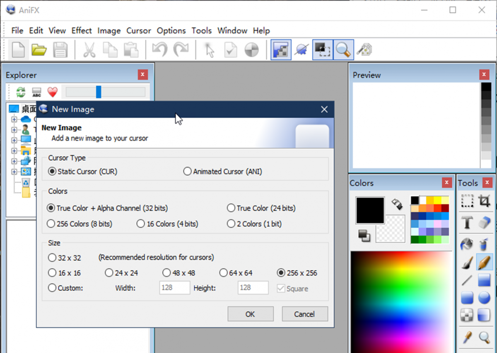Image resolution: width=497 pixels, height=353 pixels.
Task: Click the Explorer thumbnail size slider
Action: (106, 92)
